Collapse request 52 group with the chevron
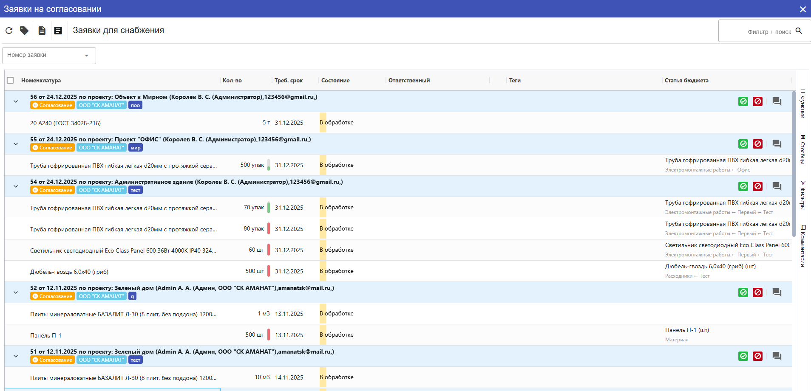 pos(16,293)
